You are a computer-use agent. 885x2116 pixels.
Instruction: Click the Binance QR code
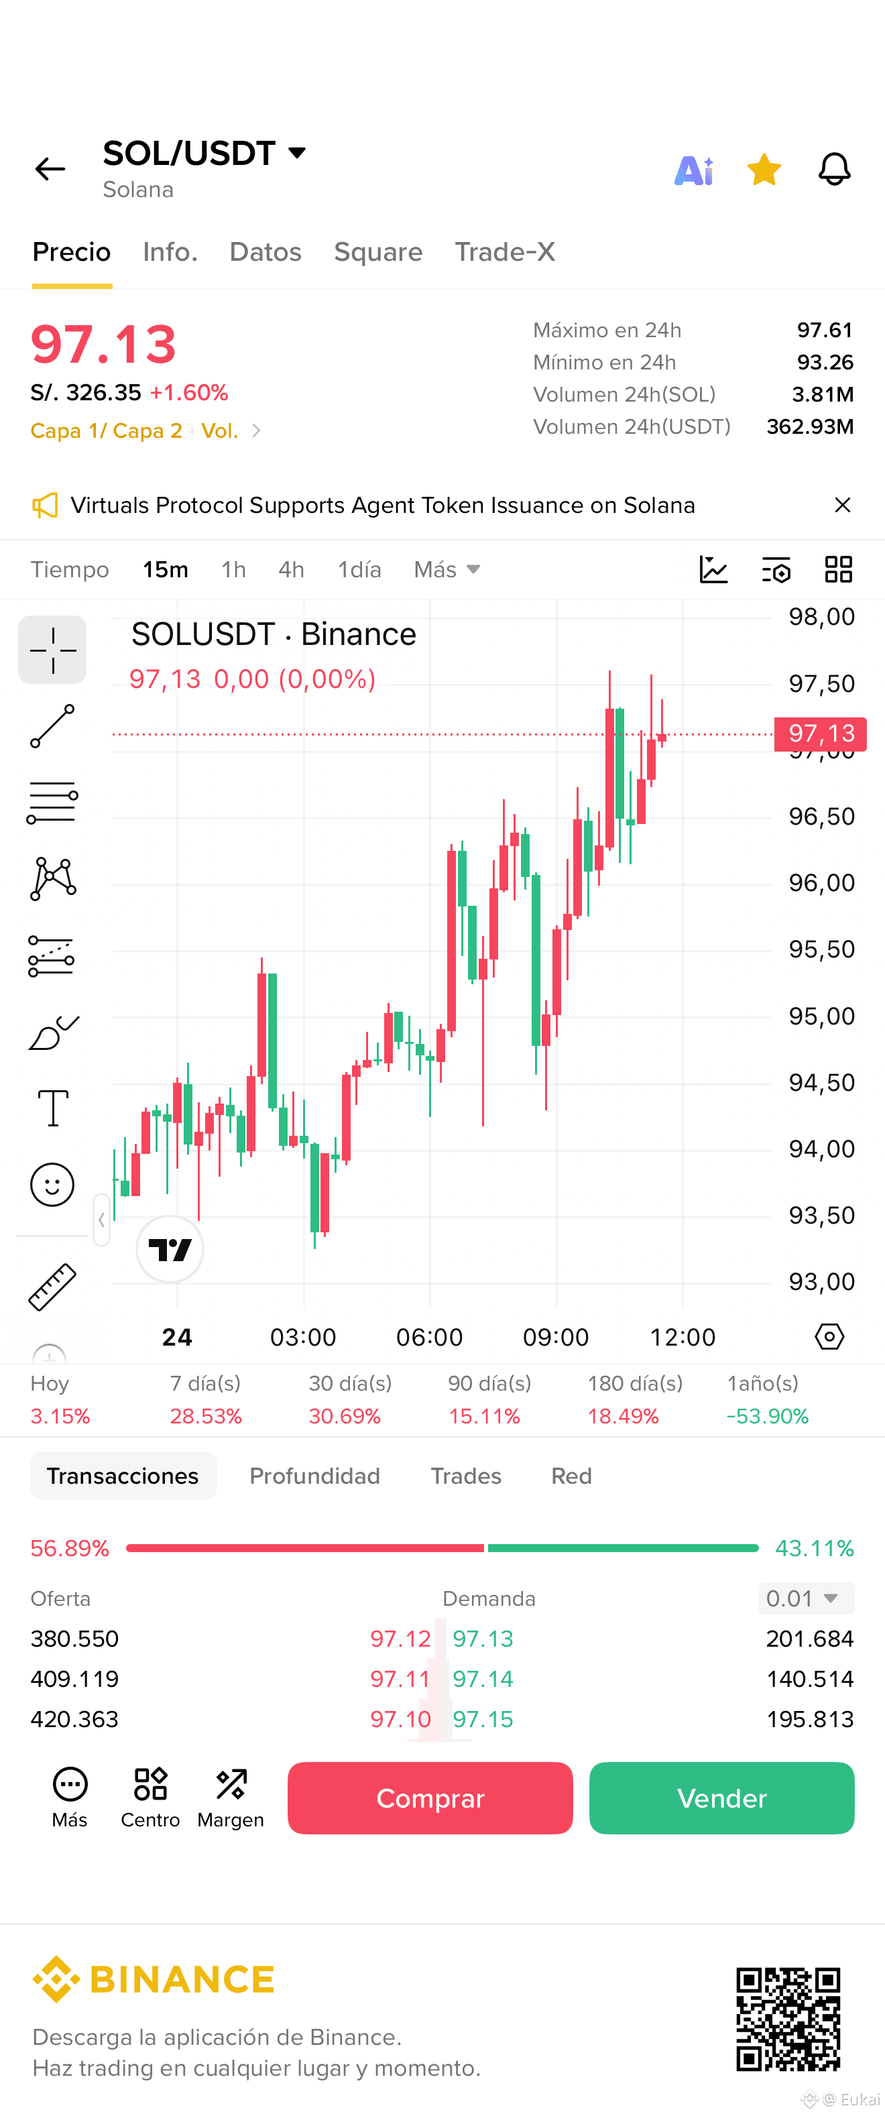click(788, 2018)
